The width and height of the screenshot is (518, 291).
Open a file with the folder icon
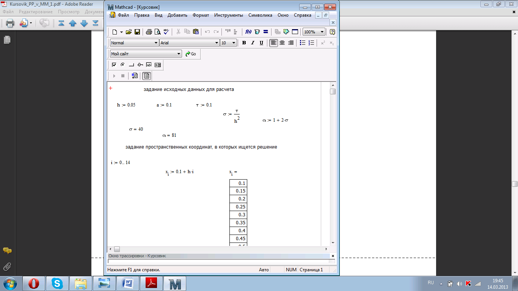click(129, 32)
